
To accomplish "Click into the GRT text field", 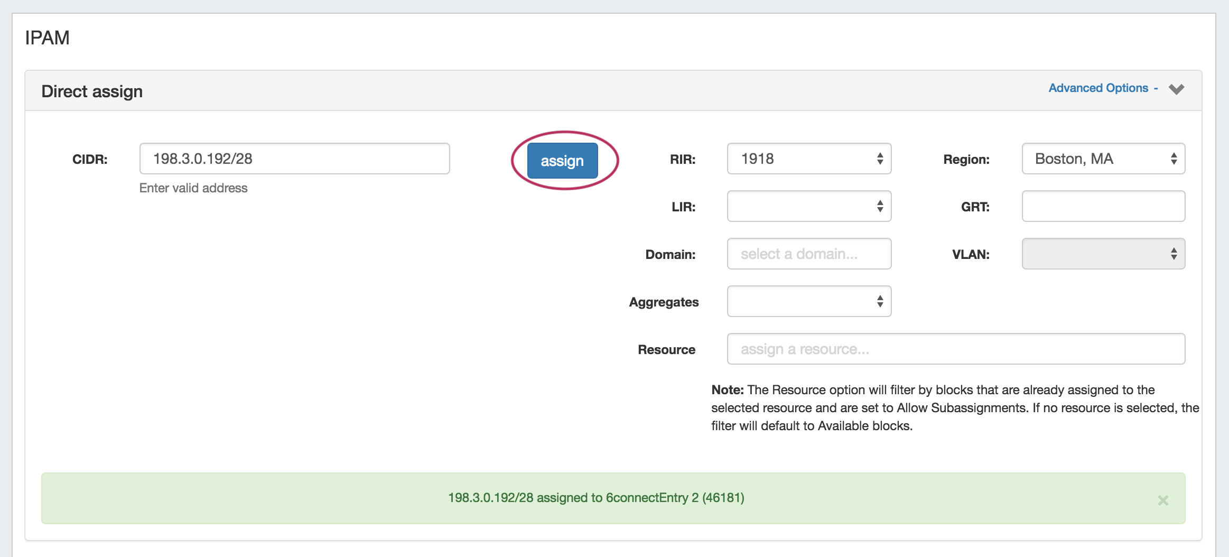I will click(1103, 206).
